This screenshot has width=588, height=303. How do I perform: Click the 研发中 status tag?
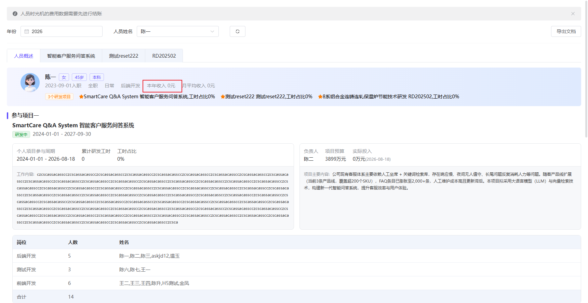(21, 134)
